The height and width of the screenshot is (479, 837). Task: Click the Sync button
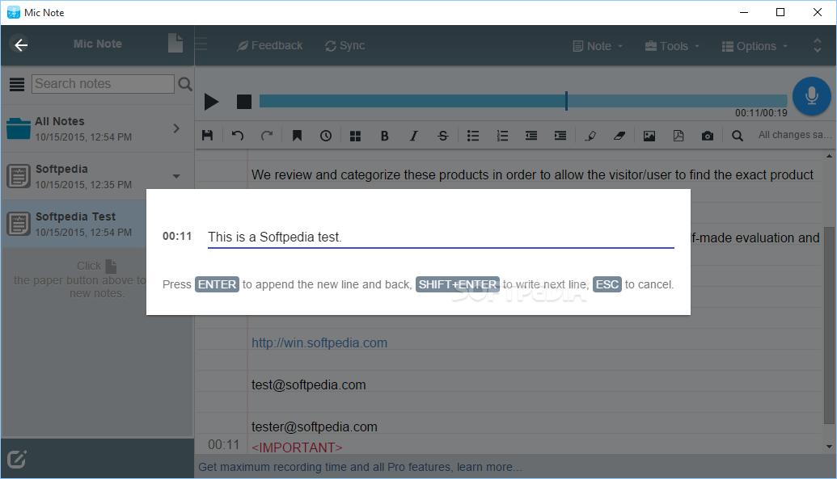click(345, 46)
